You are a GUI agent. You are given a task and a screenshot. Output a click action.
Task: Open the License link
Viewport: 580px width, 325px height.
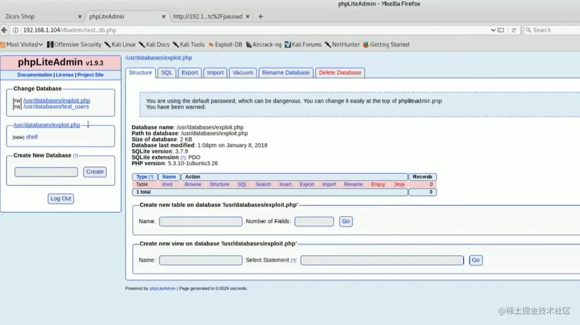click(x=65, y=75)
